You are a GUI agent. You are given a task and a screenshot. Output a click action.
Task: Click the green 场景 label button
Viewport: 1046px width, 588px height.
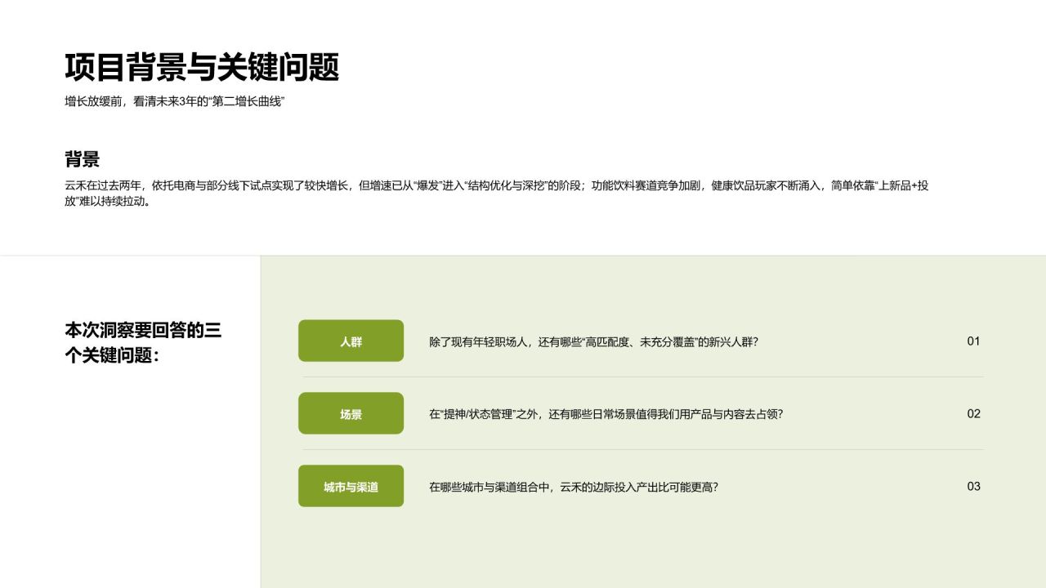click(351, 413)
